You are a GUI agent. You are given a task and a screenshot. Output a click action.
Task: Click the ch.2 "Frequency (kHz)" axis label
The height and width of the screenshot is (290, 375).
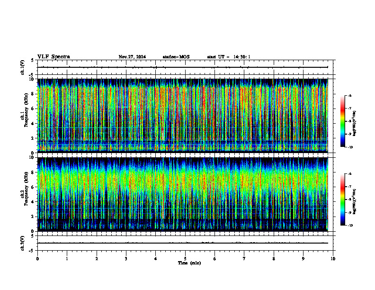pyautogui.click(x=26, y=189)
